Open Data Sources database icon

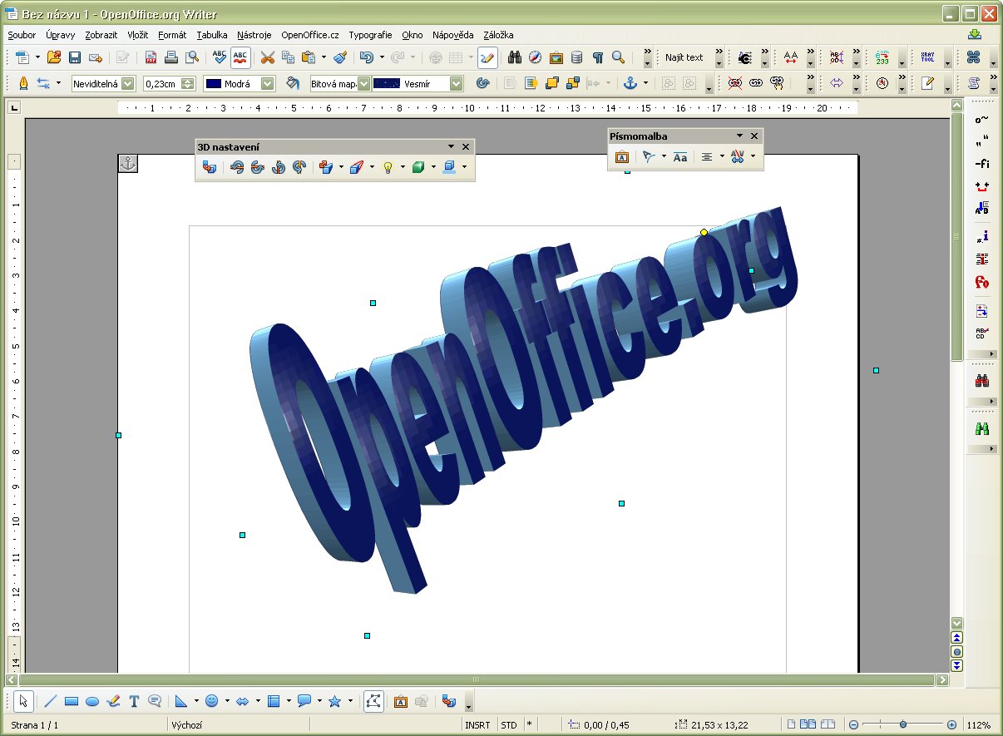coord(577,57)
